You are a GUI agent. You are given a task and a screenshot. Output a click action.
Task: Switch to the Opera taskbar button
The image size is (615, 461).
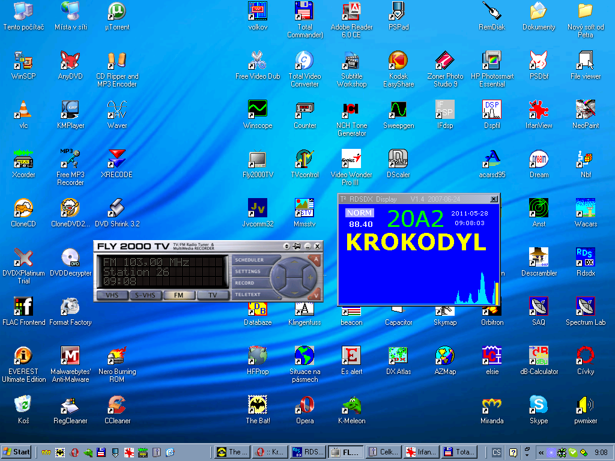[270, 452]
